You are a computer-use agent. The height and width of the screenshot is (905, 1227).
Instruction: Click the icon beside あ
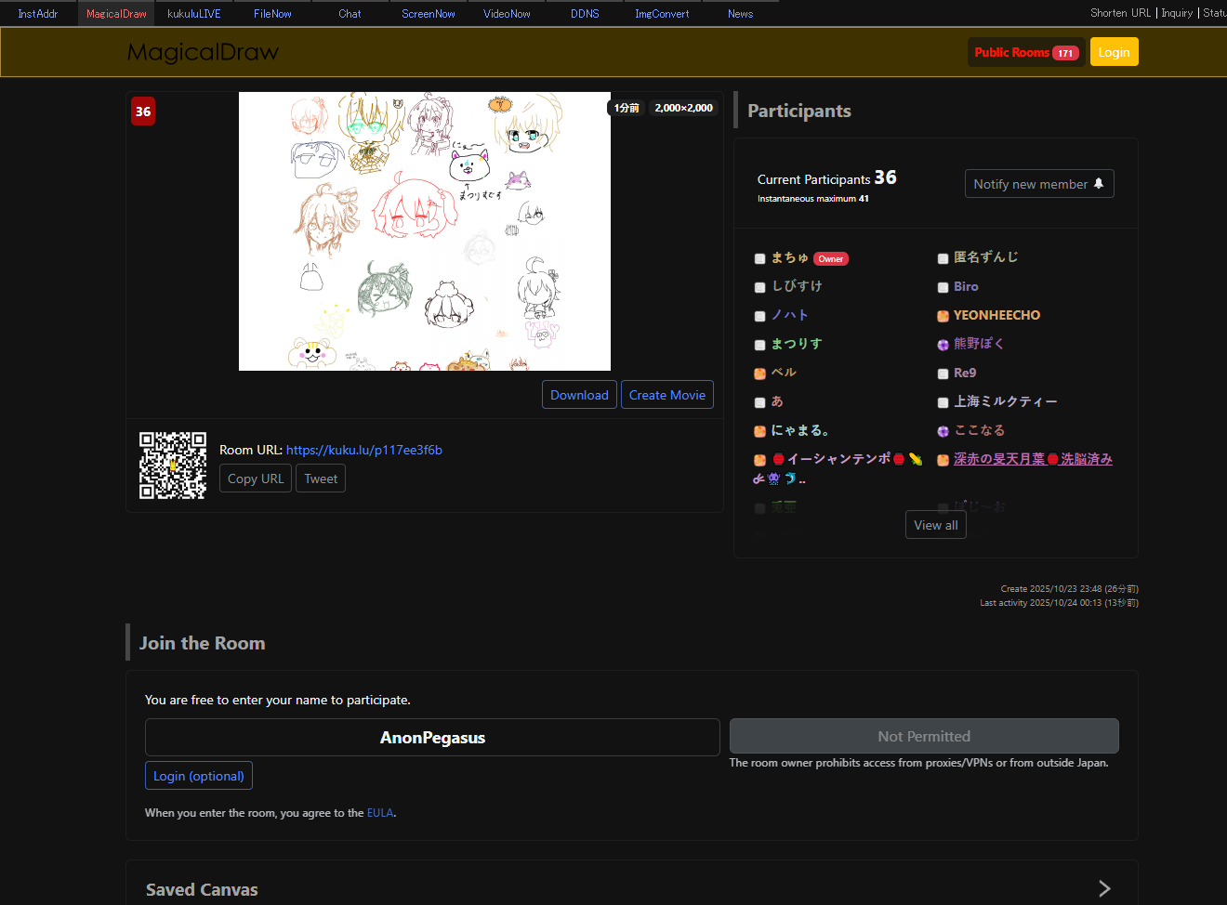point(760,403)
